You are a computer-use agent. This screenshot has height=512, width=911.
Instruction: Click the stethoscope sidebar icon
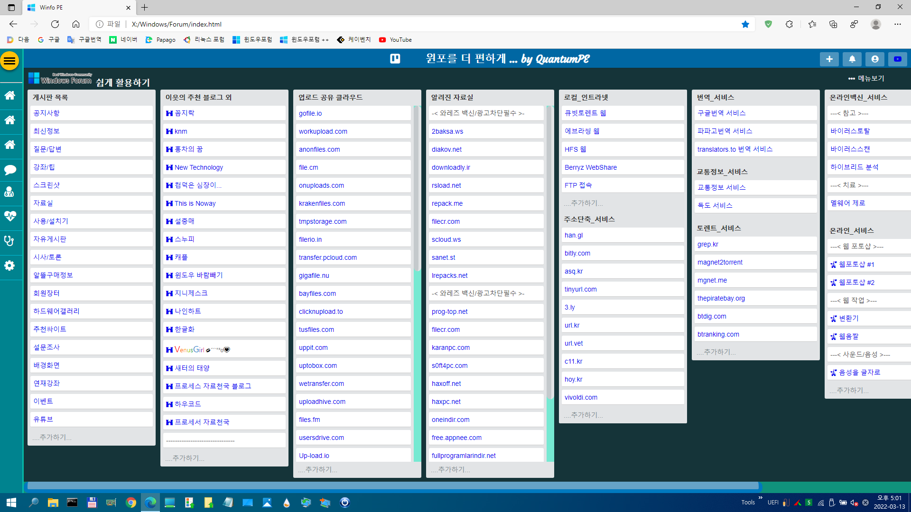pyautogui.click(x=9, y=241)
